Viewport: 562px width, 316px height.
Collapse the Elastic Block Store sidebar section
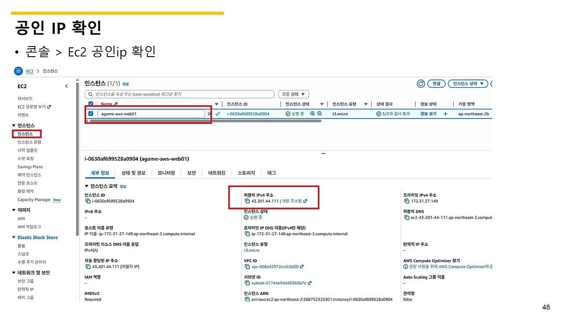14,237
